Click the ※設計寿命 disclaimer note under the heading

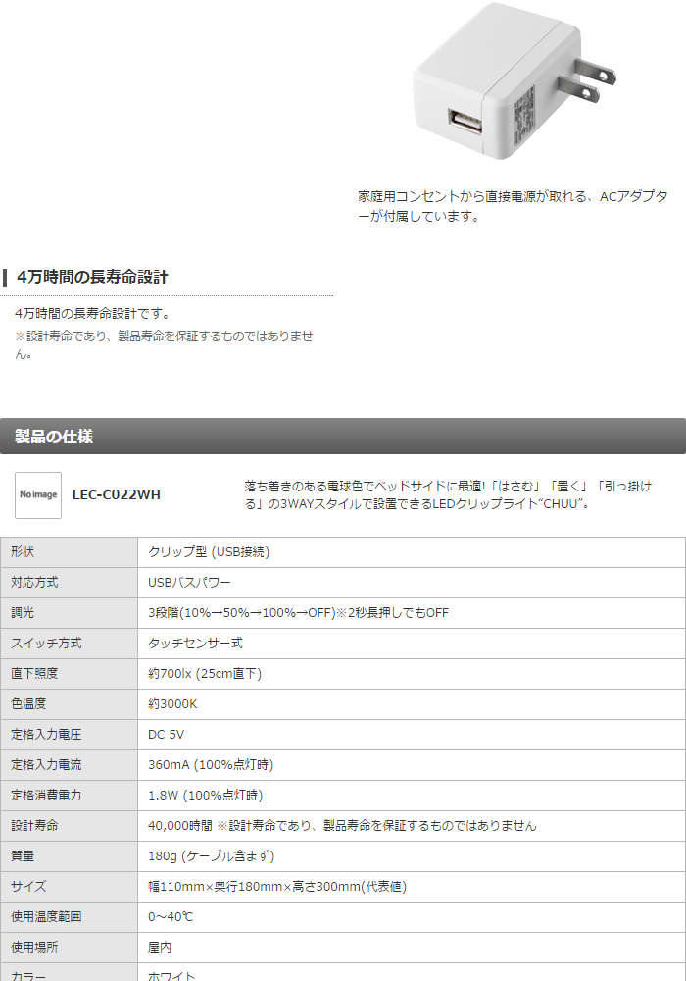164,344
